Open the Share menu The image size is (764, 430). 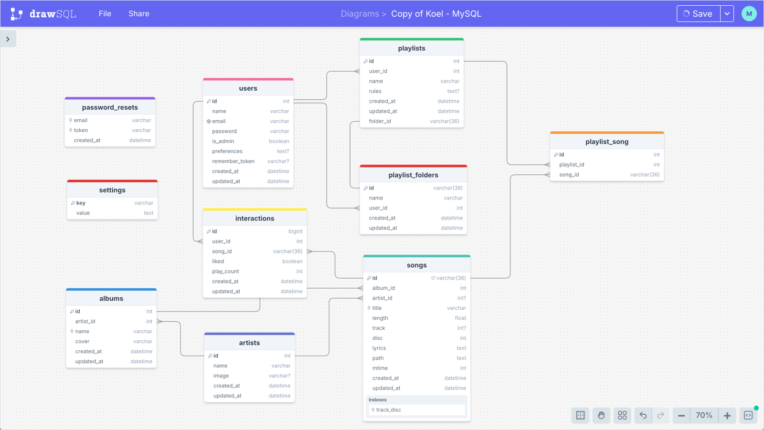pyautogui.click(x=138, y=13)
